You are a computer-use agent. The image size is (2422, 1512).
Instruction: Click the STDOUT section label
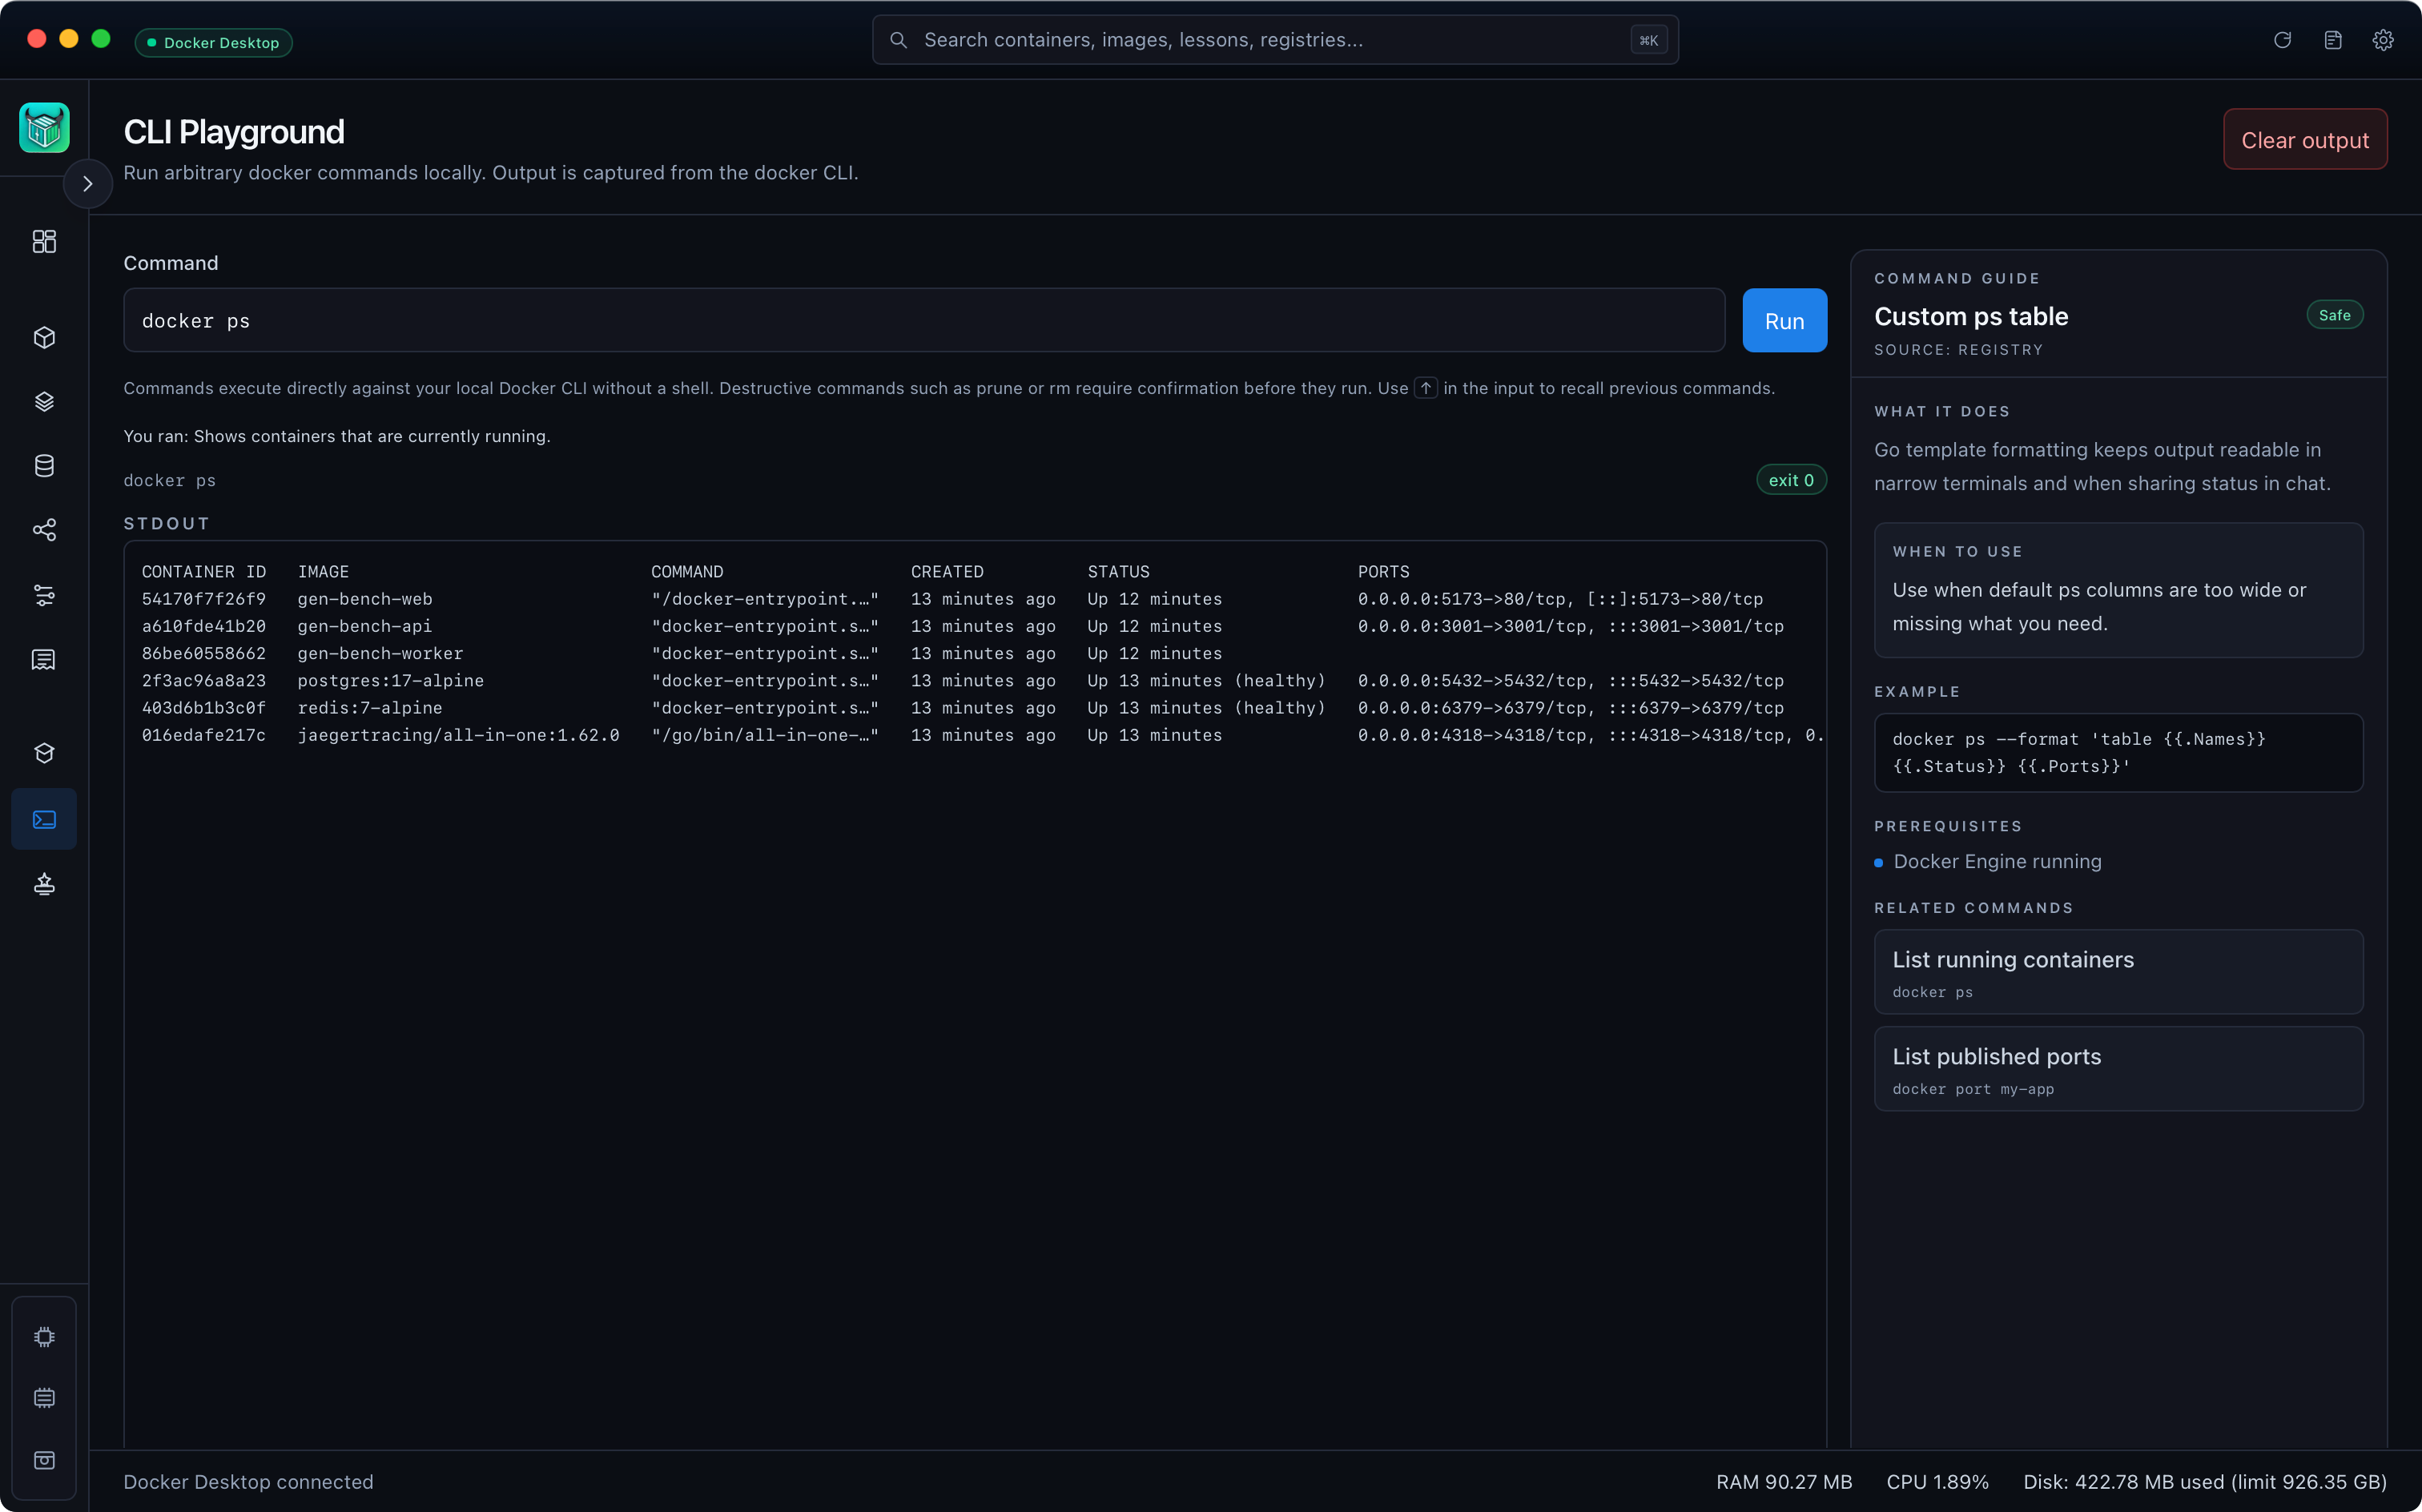click(167, 523)
